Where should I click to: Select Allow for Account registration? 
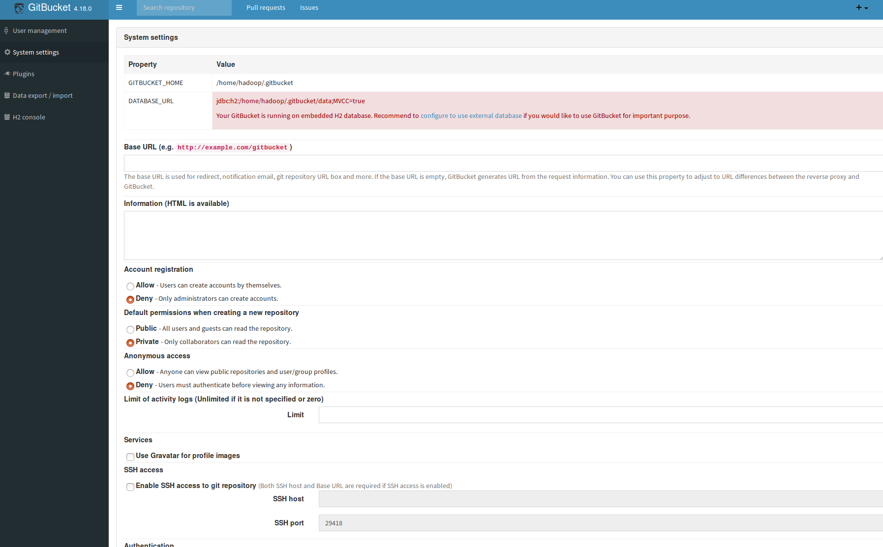click(130, 286)
